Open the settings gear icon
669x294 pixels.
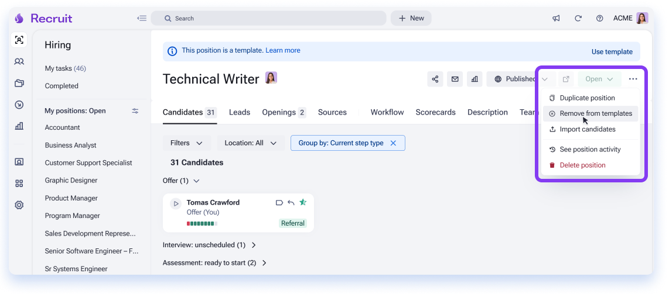tap(19, 205)
